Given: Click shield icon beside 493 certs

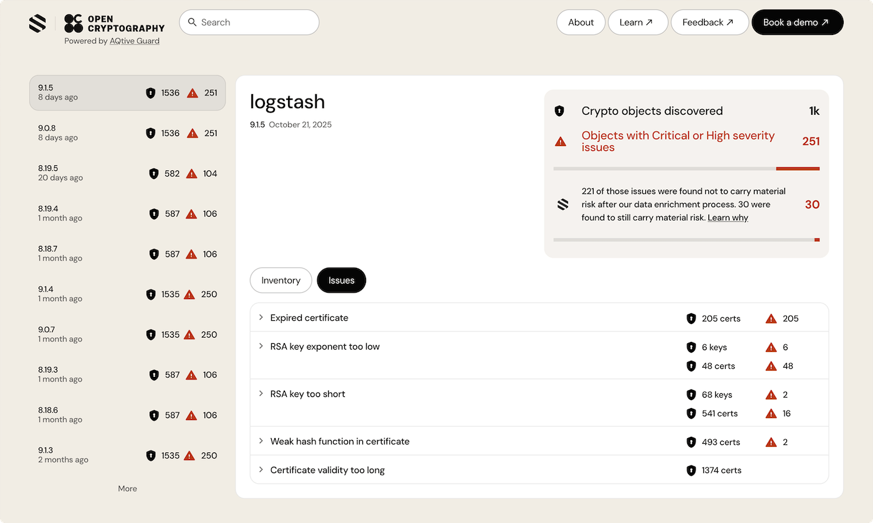Looking at the screenshot, I should (691, 442).
